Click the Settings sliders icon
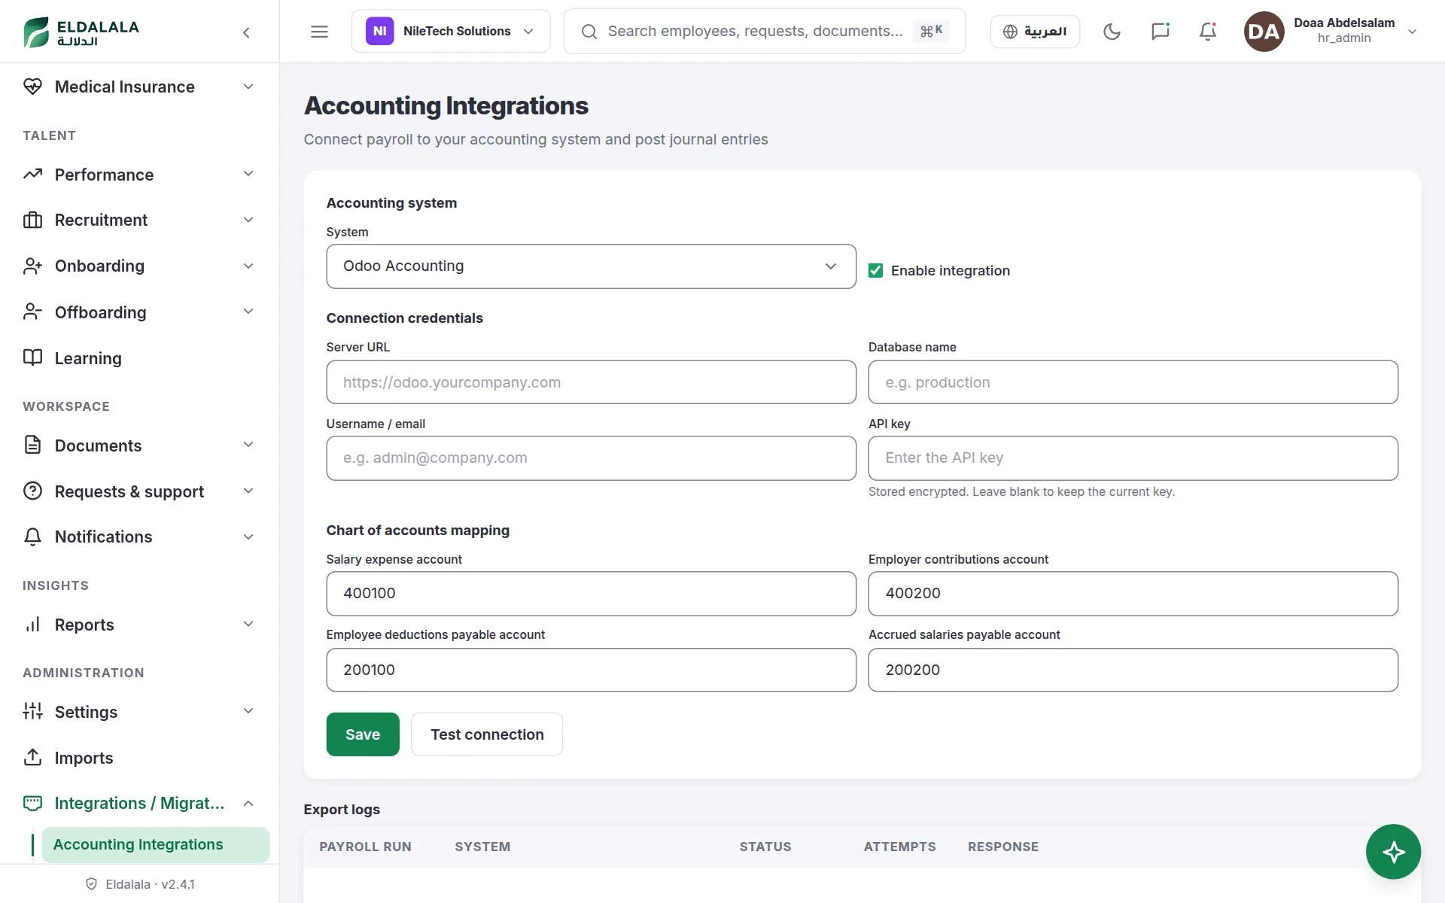 pos(32,712)
